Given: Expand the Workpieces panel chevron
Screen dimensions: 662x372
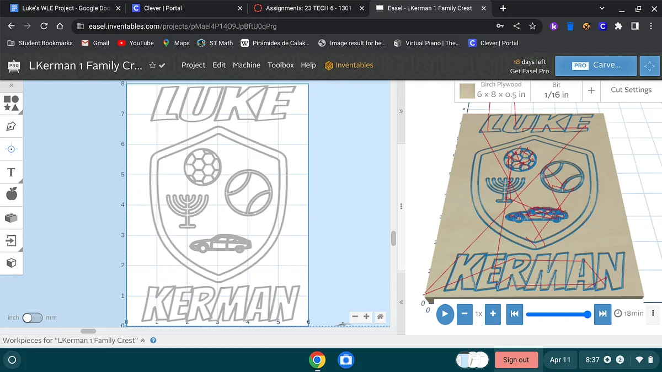Looking at the screenshot, I should (143, 341).
